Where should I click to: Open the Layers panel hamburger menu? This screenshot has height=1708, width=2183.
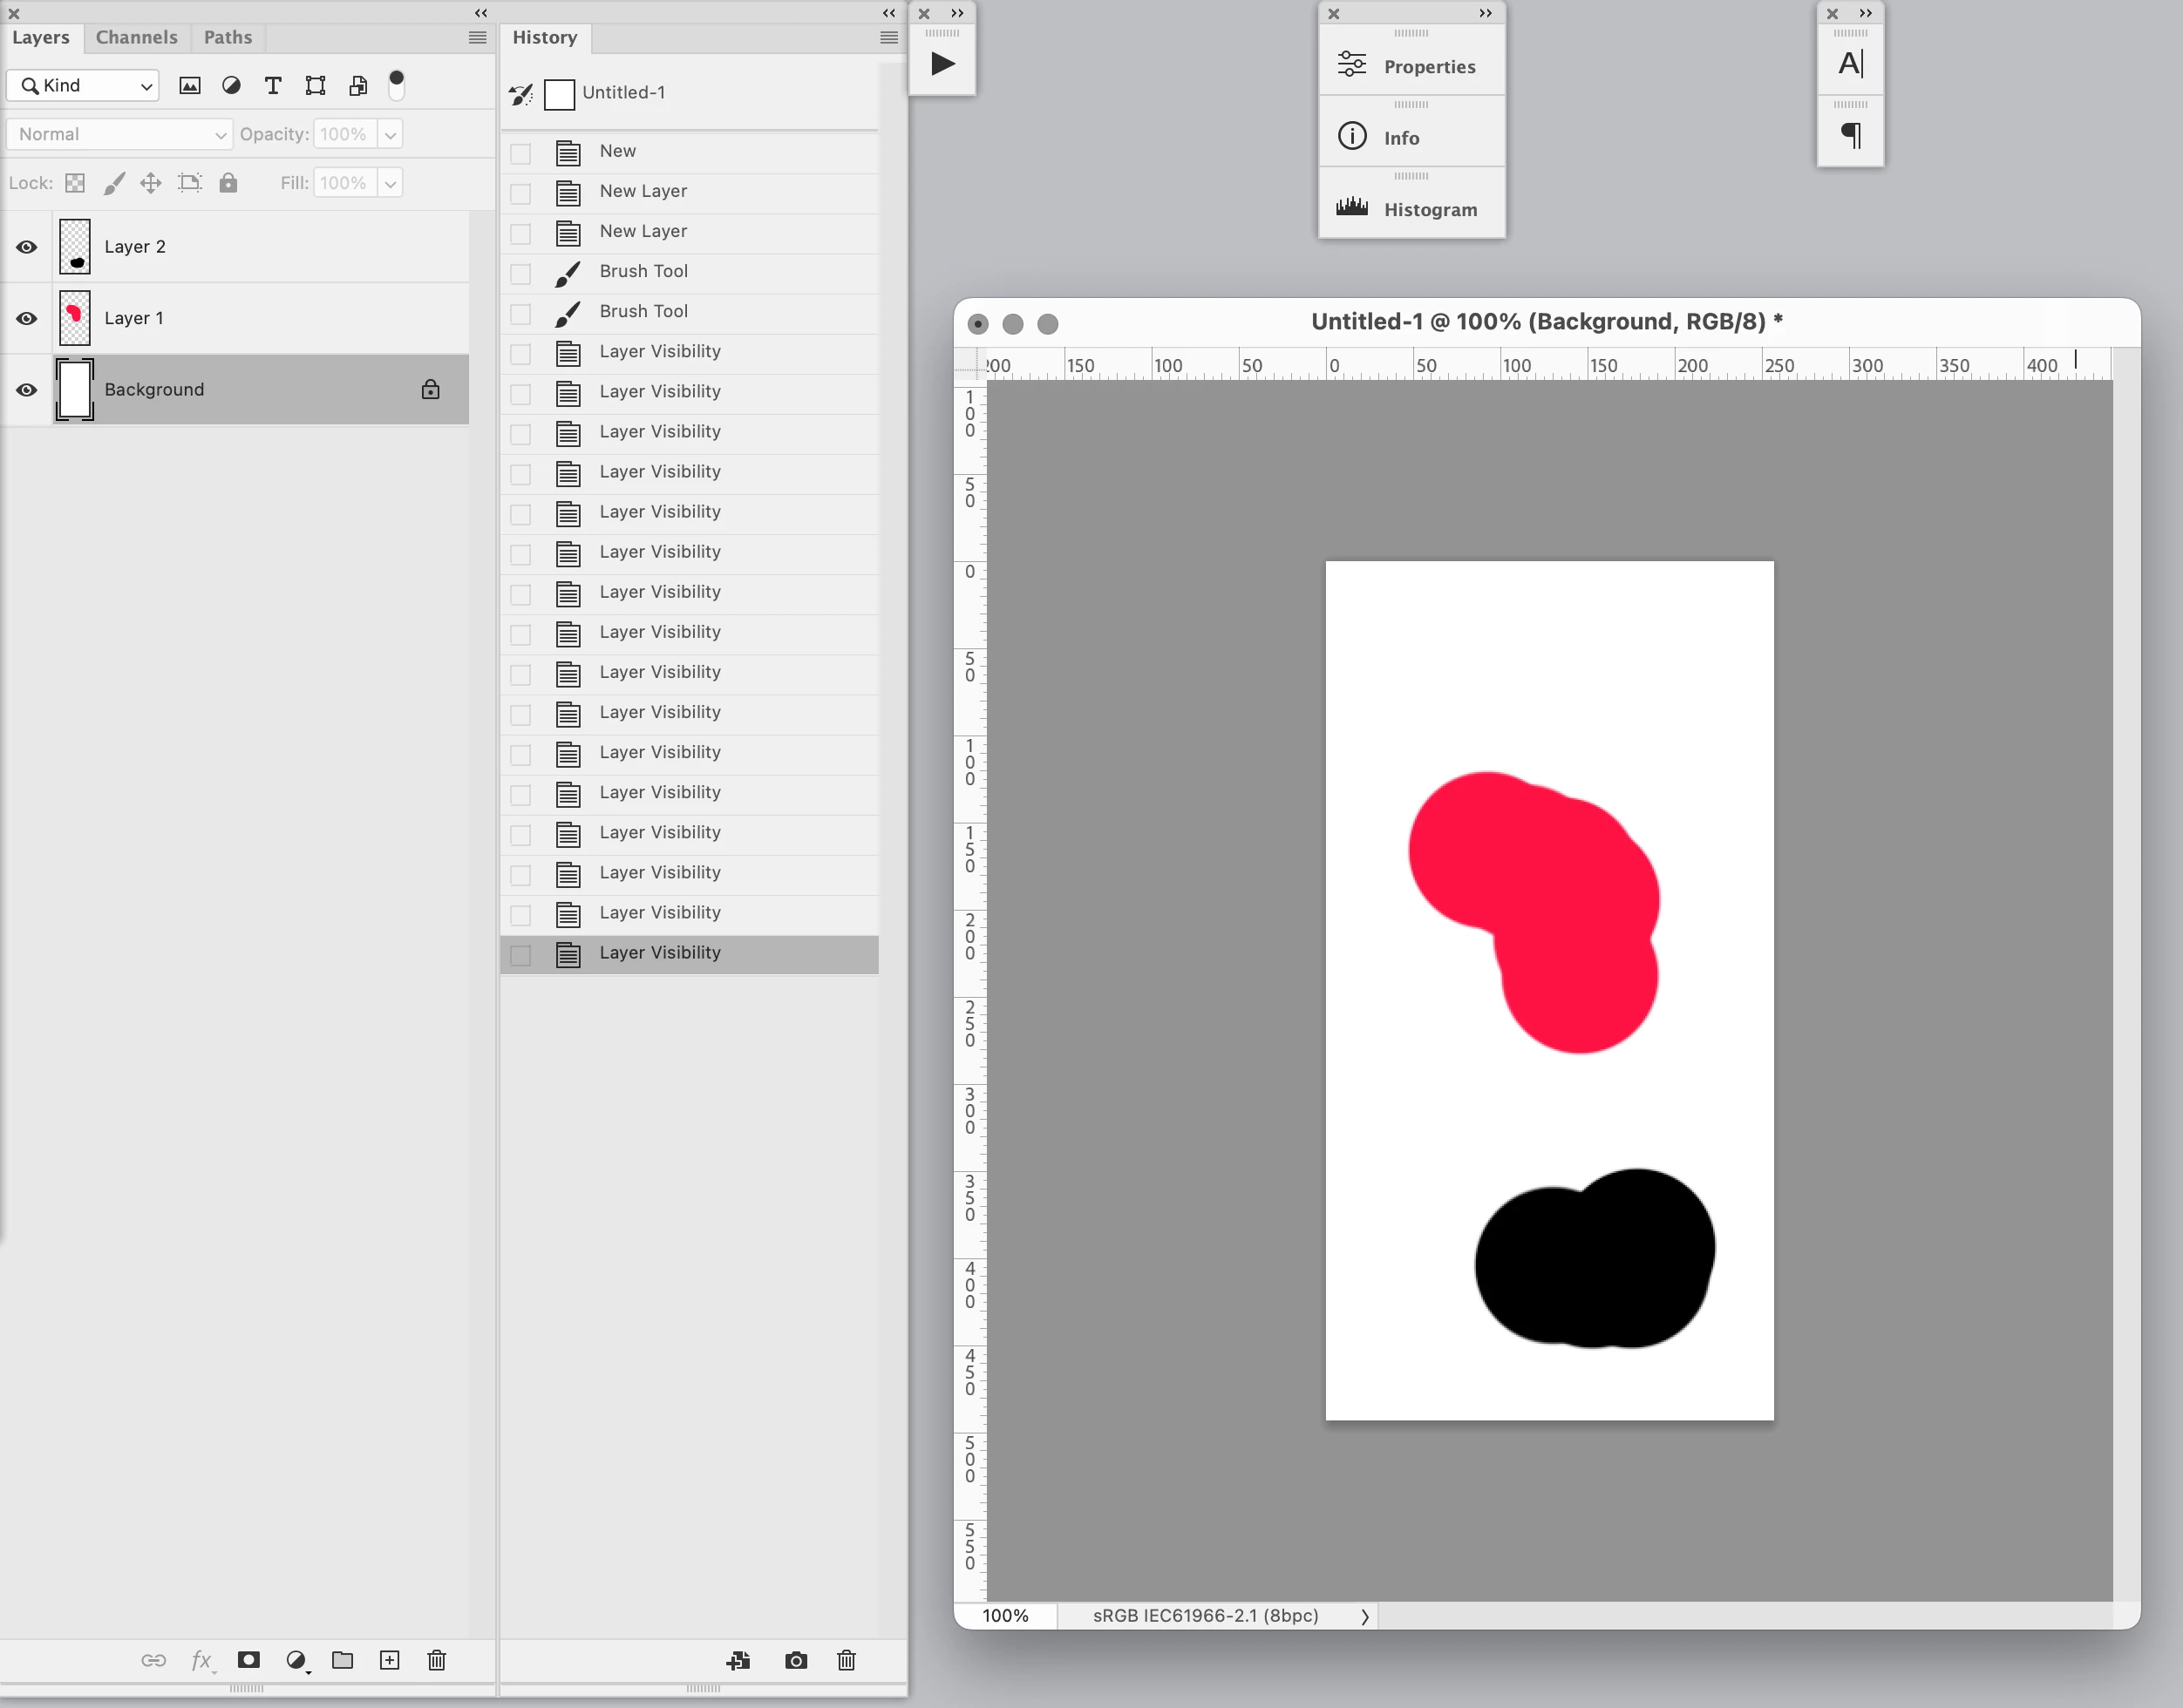click(477, 38)
